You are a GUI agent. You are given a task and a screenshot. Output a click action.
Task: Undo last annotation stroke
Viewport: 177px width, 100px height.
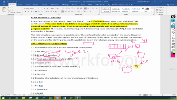point(173,38)
